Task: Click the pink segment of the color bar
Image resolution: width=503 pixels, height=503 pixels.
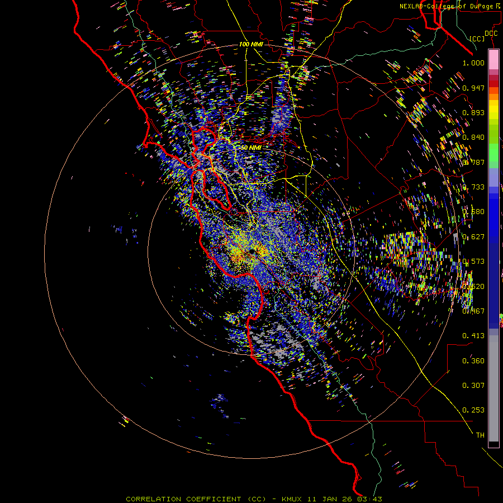Action: coord(493,60)
